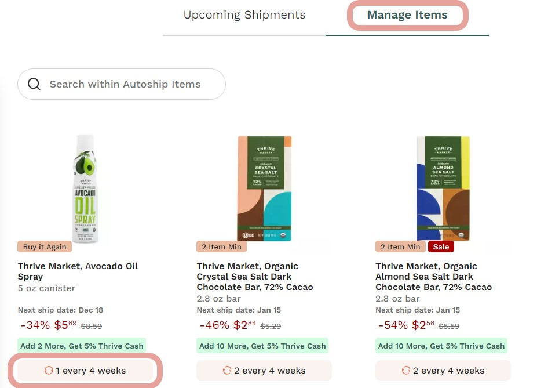Click Crystal Sea Salt 'Add 10 More' Thrive Cash banner
The width and height of the screenshot is (548, 388).
pyautogui.click(x=262, y=346)
